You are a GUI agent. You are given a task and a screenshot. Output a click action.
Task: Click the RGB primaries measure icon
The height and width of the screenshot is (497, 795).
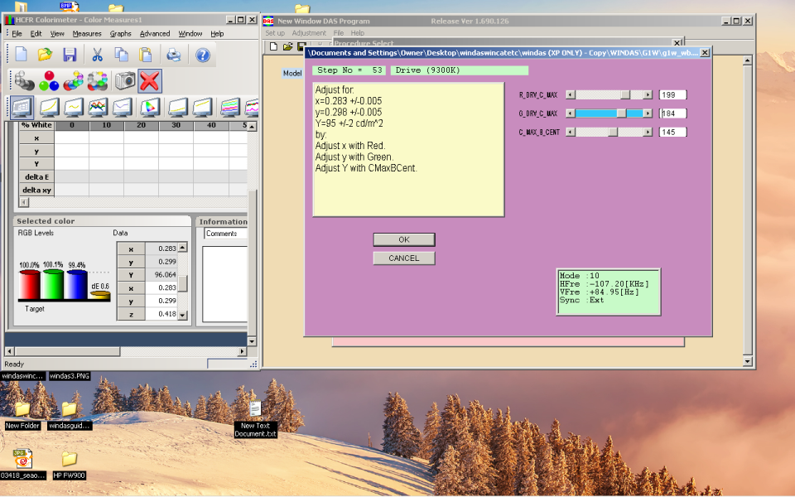(49, 81)
